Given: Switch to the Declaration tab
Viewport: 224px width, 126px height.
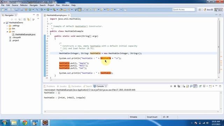Looking at the screenshot, I should coord(75,86).
